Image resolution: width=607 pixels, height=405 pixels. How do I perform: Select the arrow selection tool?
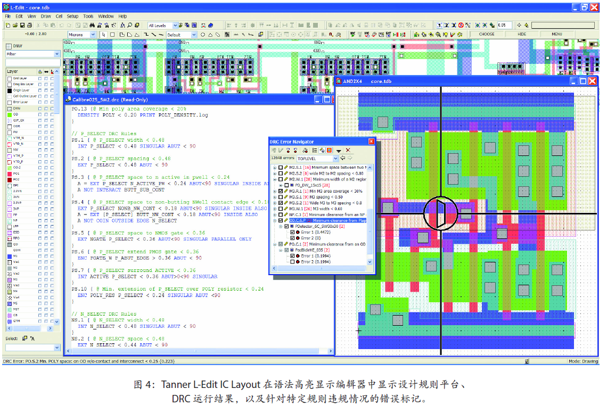pos(103,35)
